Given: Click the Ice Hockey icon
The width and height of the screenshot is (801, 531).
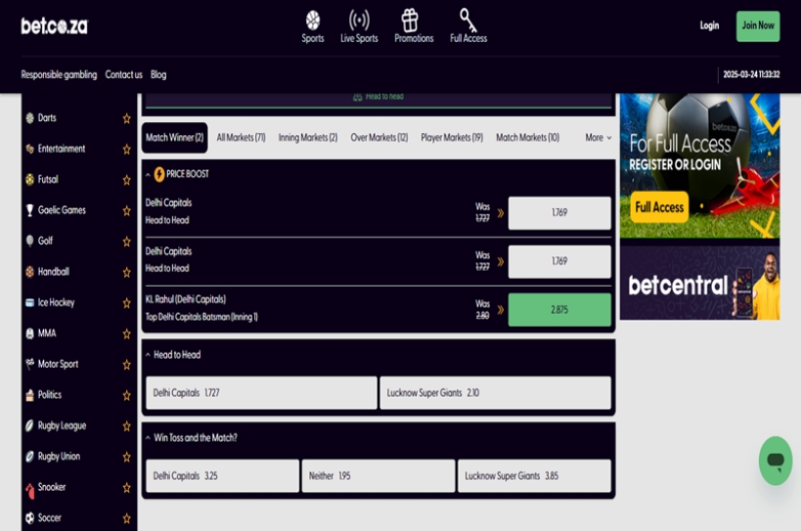Looking at the screenshot, I should coord(29,302).
